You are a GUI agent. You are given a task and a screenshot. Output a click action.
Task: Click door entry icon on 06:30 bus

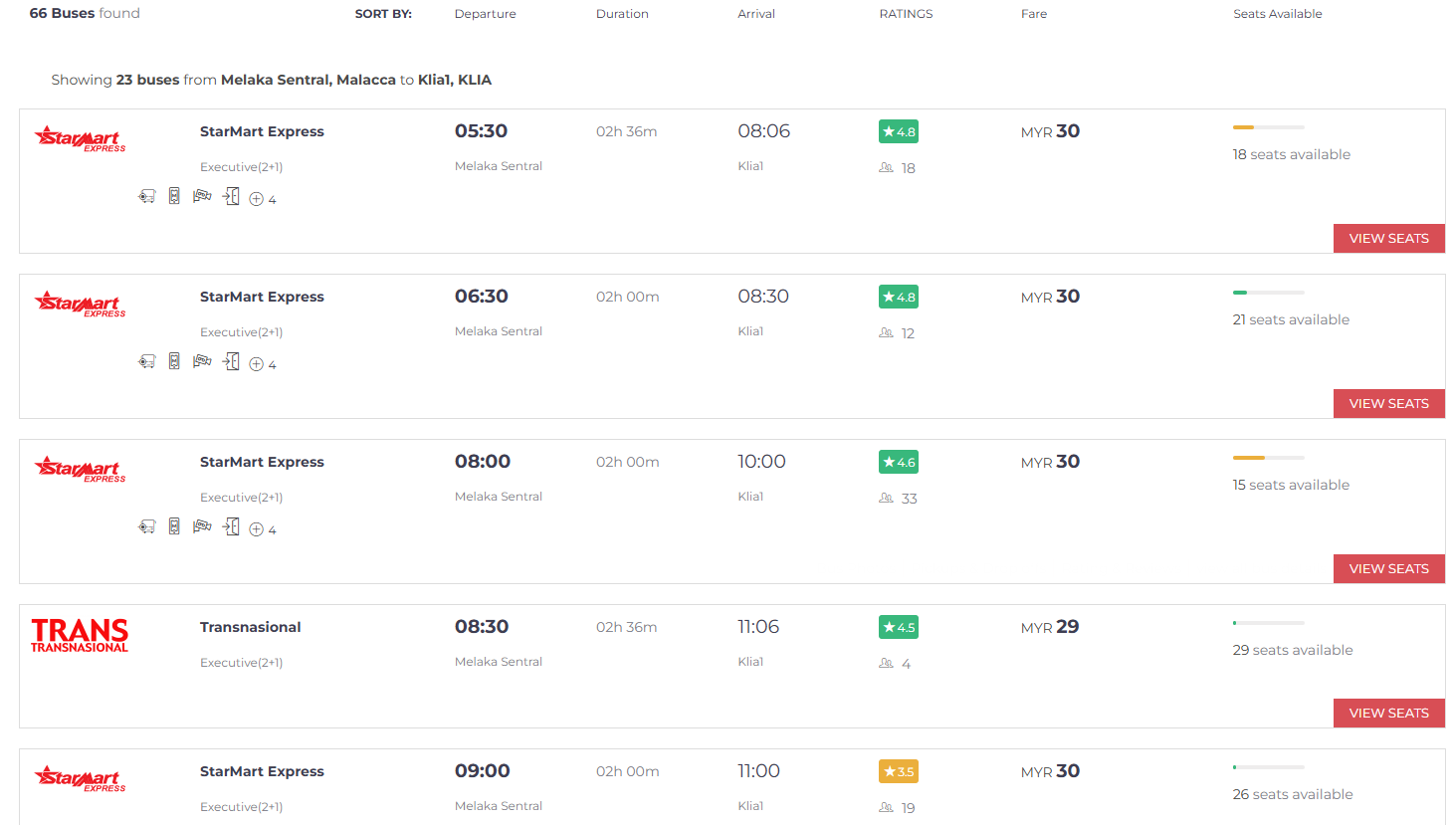pos(231,361)
